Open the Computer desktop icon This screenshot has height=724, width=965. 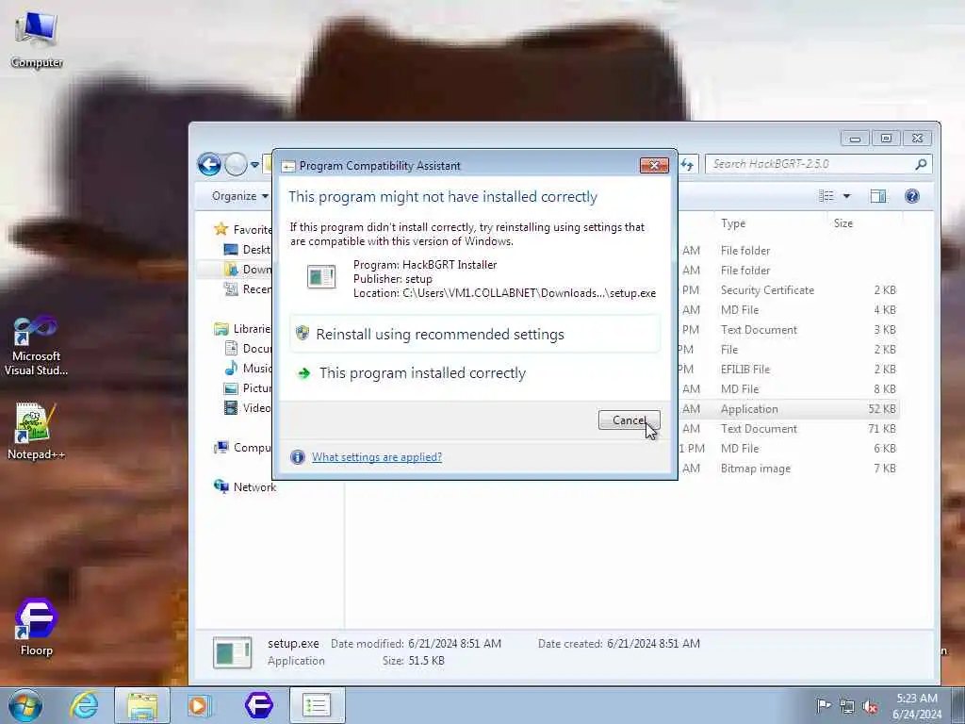pyautogui.click(x=37, y=40)
